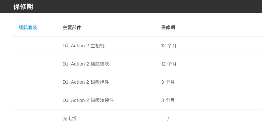Click the dark header bar
Screen dimensions: 262x134
[131, 7]
